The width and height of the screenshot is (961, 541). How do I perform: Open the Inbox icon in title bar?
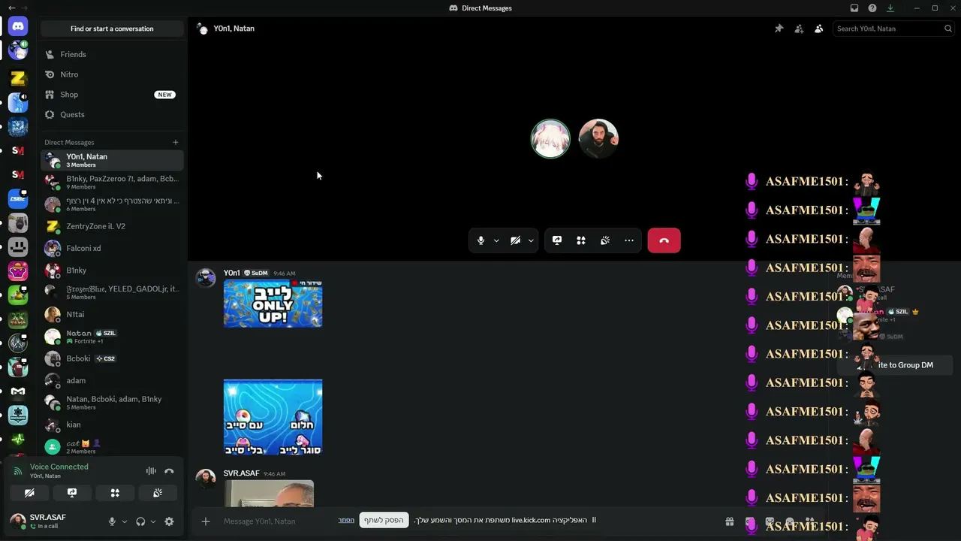854,8
